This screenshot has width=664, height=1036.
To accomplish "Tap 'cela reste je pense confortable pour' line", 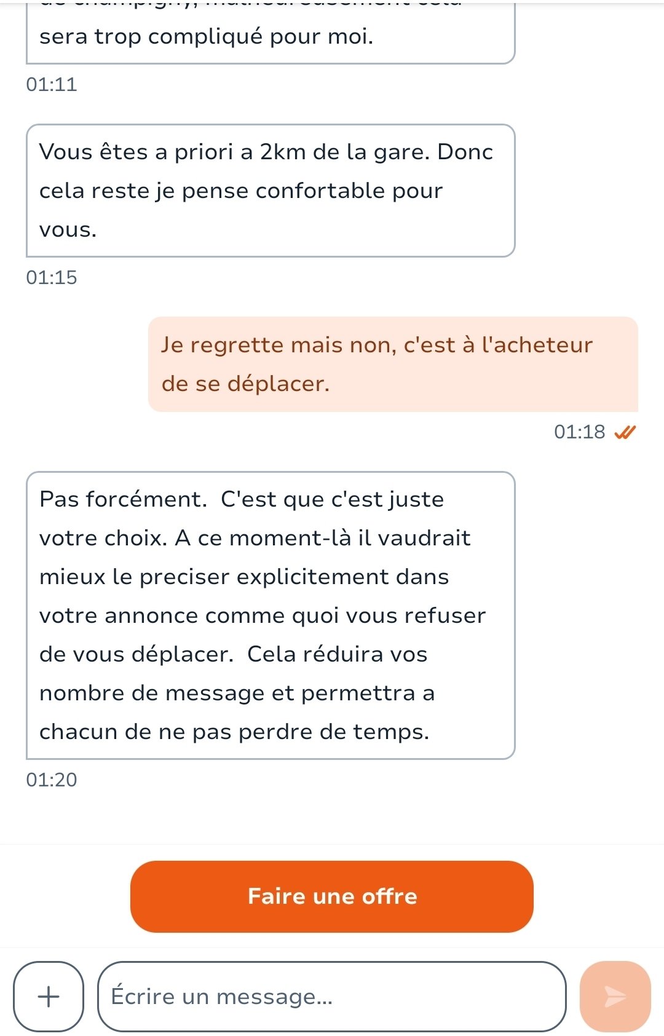I will point(241,191).
